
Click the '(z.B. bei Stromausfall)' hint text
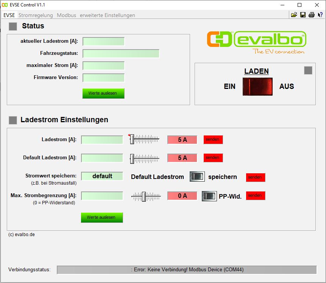pos(54,183)
